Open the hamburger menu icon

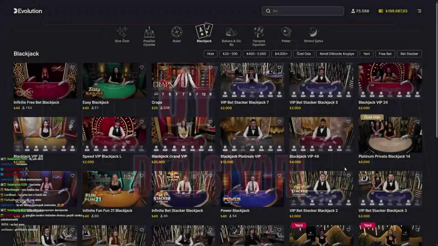419,11
